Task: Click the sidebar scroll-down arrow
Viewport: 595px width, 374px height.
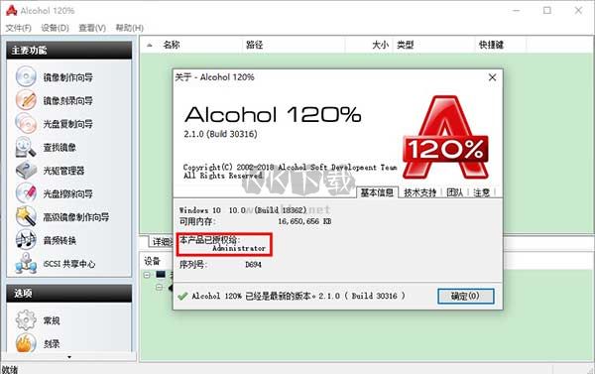Action: point(69,357)
